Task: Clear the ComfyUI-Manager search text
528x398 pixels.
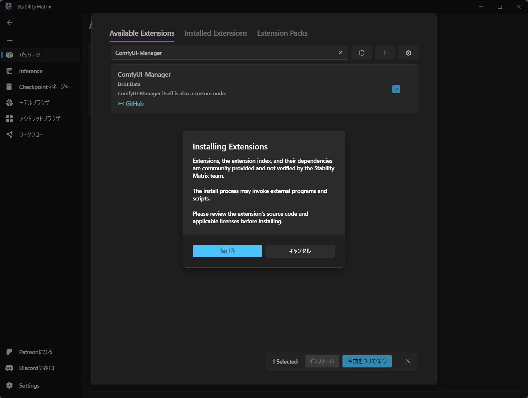Action: tap(340, 53)
